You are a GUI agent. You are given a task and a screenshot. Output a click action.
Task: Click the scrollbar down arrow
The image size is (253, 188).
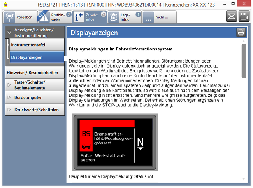[244, 179]
